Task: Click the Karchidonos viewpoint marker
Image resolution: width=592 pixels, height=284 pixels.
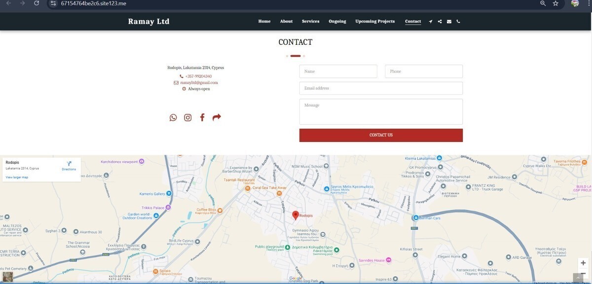Action: tap(142, 161)
